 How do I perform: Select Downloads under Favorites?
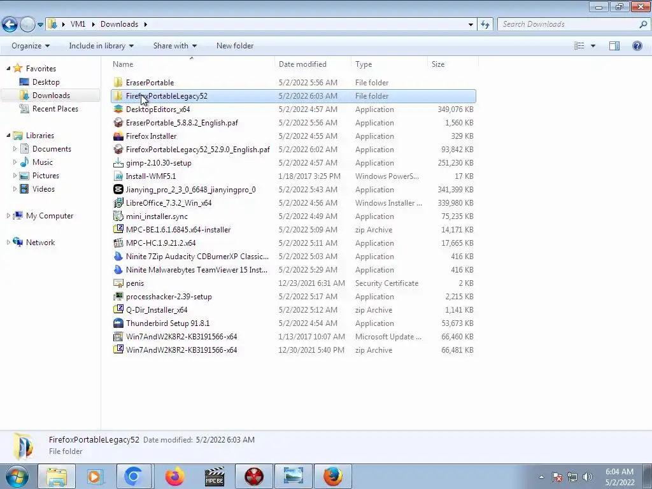[51, 96]
